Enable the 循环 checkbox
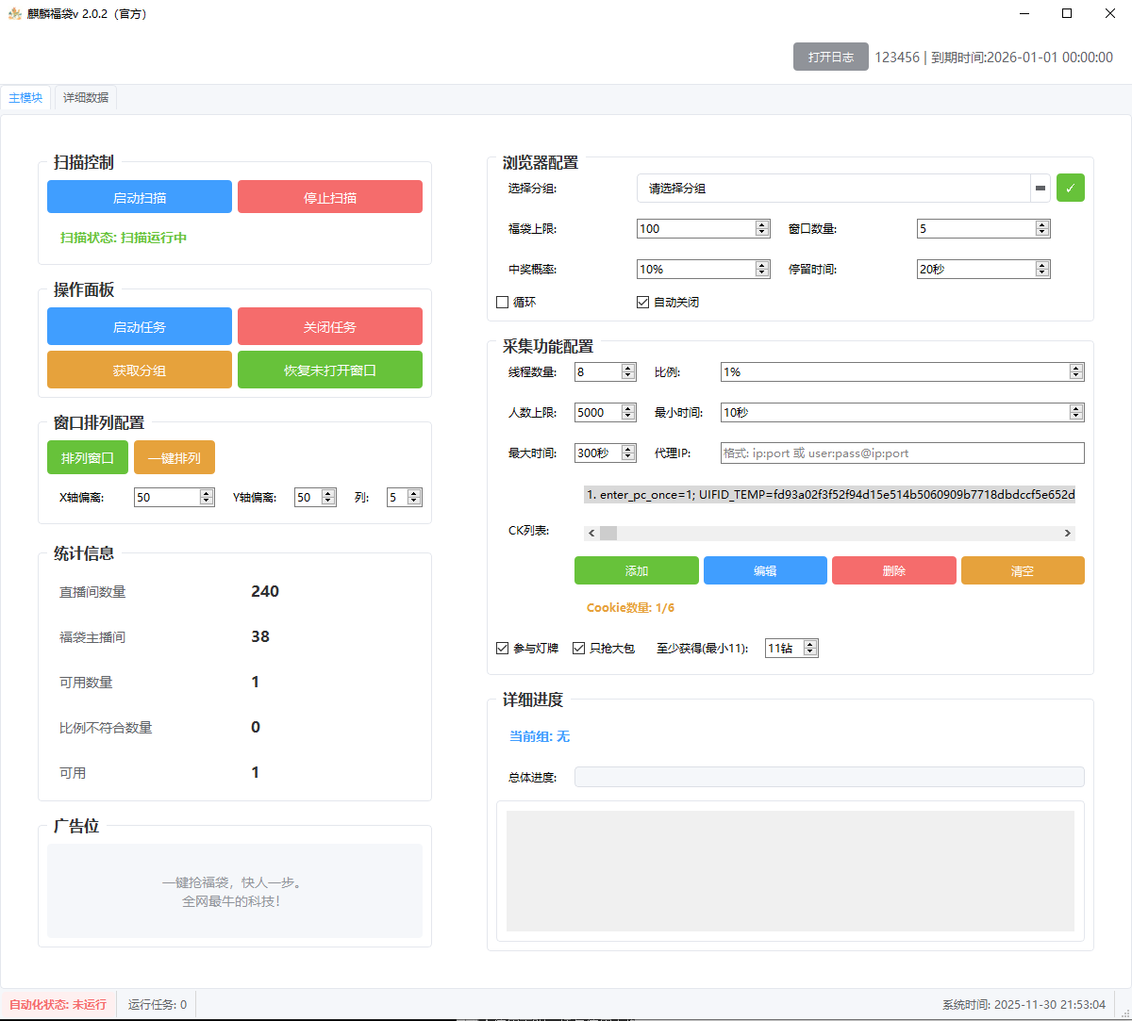Screen dimensions: 1132x1021 [x=501, y=302]
